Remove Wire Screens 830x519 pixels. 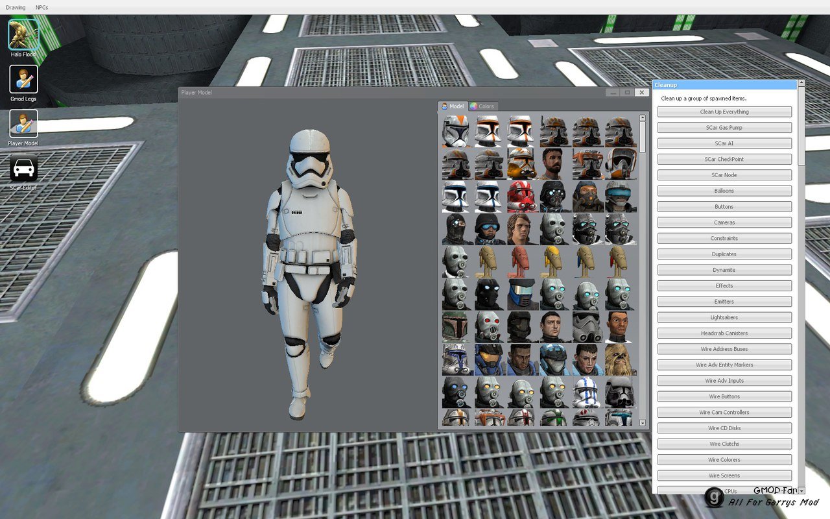click(724, 476)
